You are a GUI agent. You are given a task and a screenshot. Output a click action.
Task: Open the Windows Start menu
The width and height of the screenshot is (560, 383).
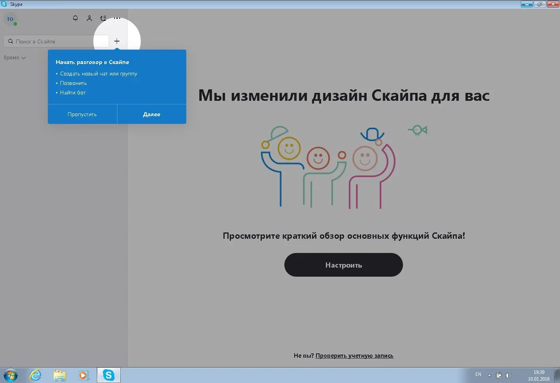[10, 375]
